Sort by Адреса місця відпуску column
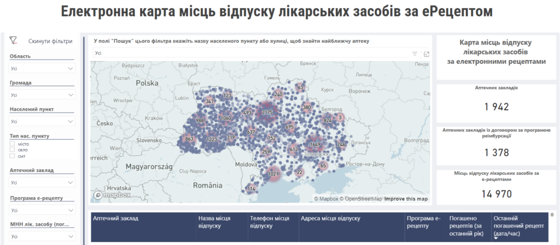The image size is (560, 245). [330, 218]
